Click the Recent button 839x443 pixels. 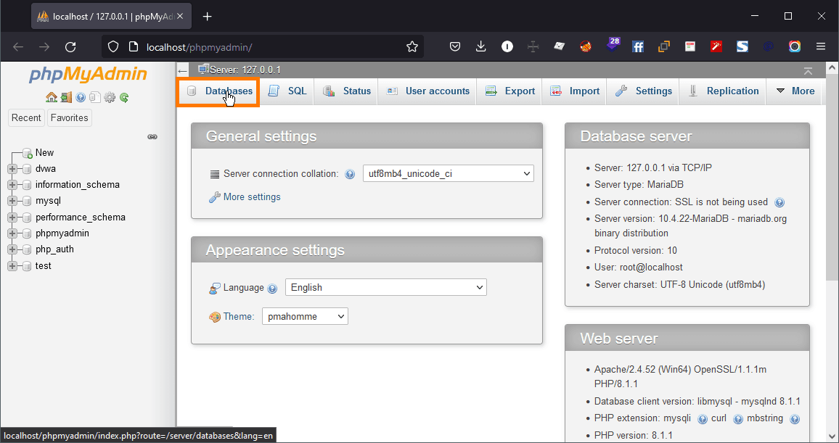[x=26, y=118]
